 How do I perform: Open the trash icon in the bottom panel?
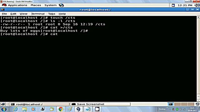197,104
